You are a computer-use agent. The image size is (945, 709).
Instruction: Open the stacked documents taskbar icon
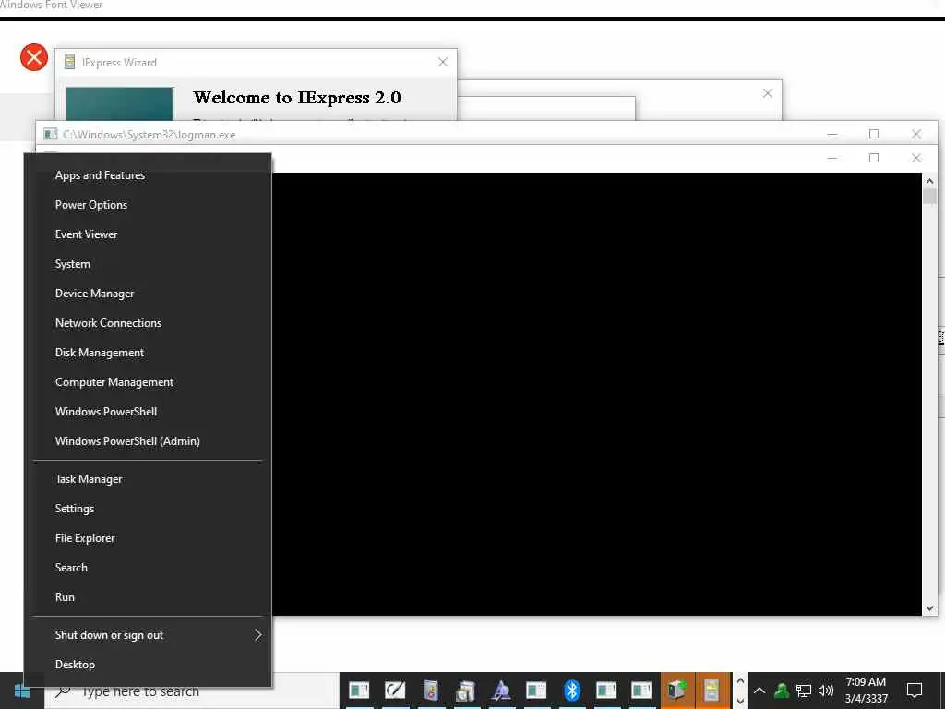[465, 691]
